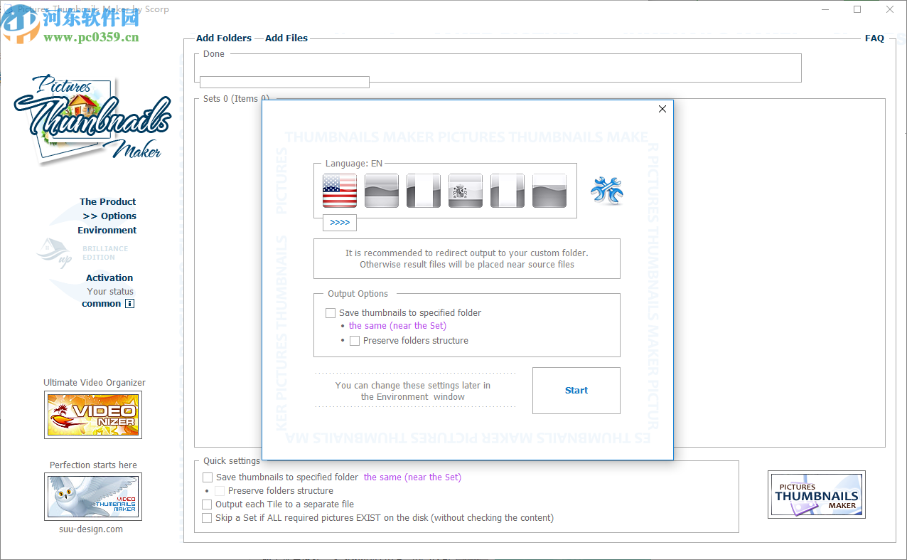Open the Add Files menu

coord(286,38)
